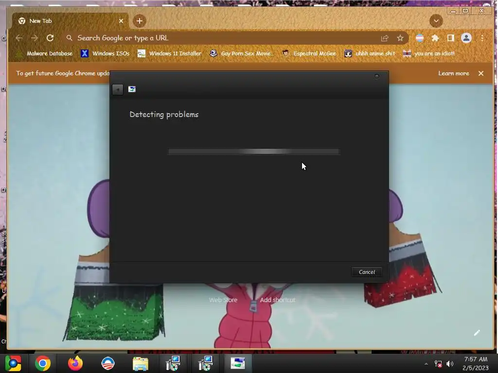The width and height of the screenshot is (498, 373).
Task: Open the Obama logo taskbar app
Action: [x=107, y=363]
